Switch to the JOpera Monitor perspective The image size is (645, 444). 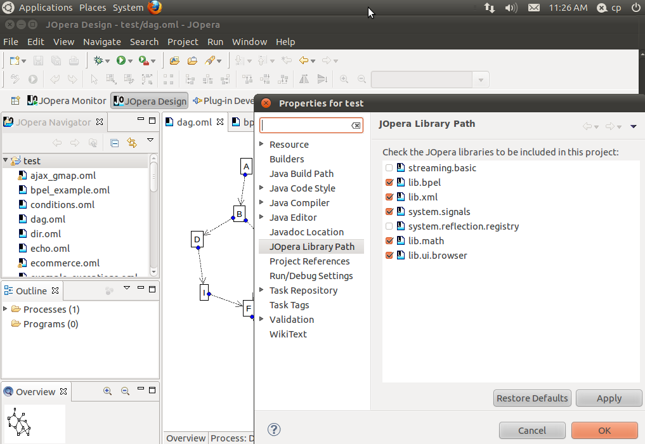(67, 101)
